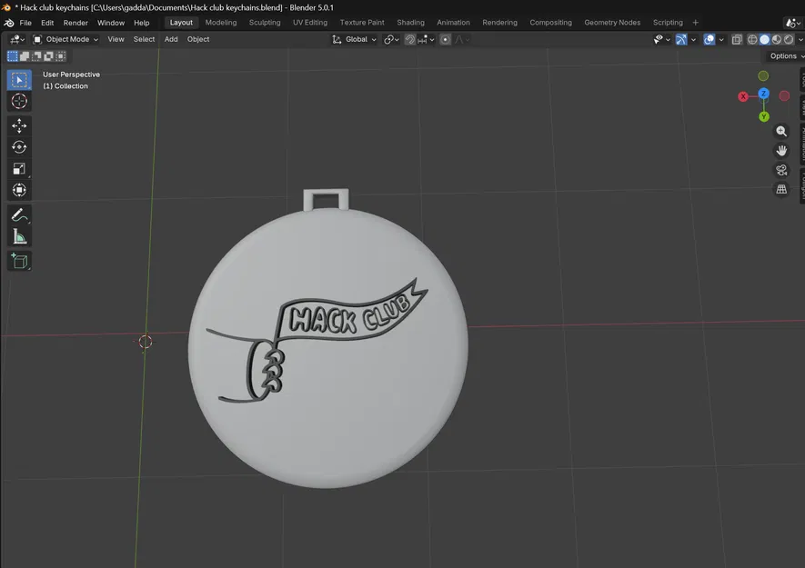This screenshot has height=568, width=805.
Task: Expand the viewport Options dropdown
Action: click(x=782, y=55)
